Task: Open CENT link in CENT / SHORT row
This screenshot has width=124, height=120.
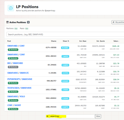Action: (x=10, y=105)
